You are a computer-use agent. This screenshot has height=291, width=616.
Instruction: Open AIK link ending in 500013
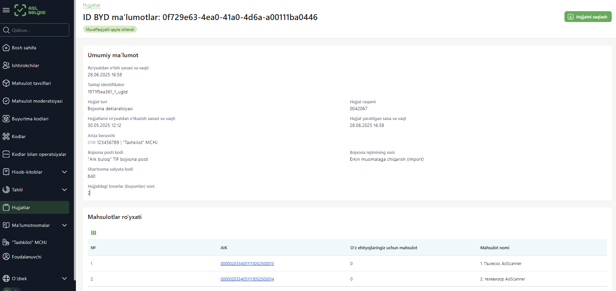click(247, 264)
